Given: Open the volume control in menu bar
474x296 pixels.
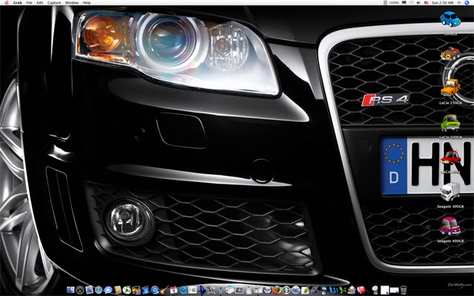Looking at the screenshot, I should (418, 3).
